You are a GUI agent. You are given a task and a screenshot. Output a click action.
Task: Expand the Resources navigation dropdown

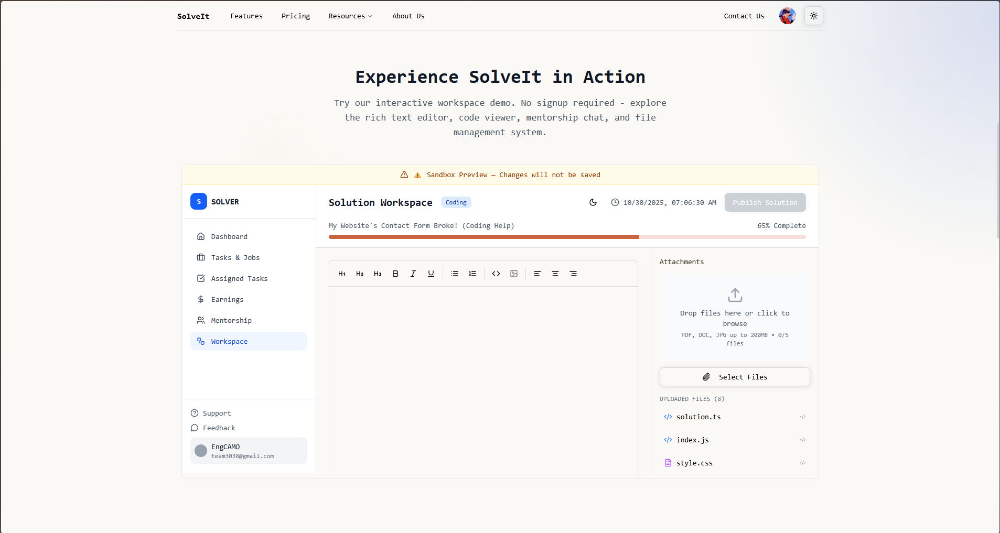(x=350, y=16)
